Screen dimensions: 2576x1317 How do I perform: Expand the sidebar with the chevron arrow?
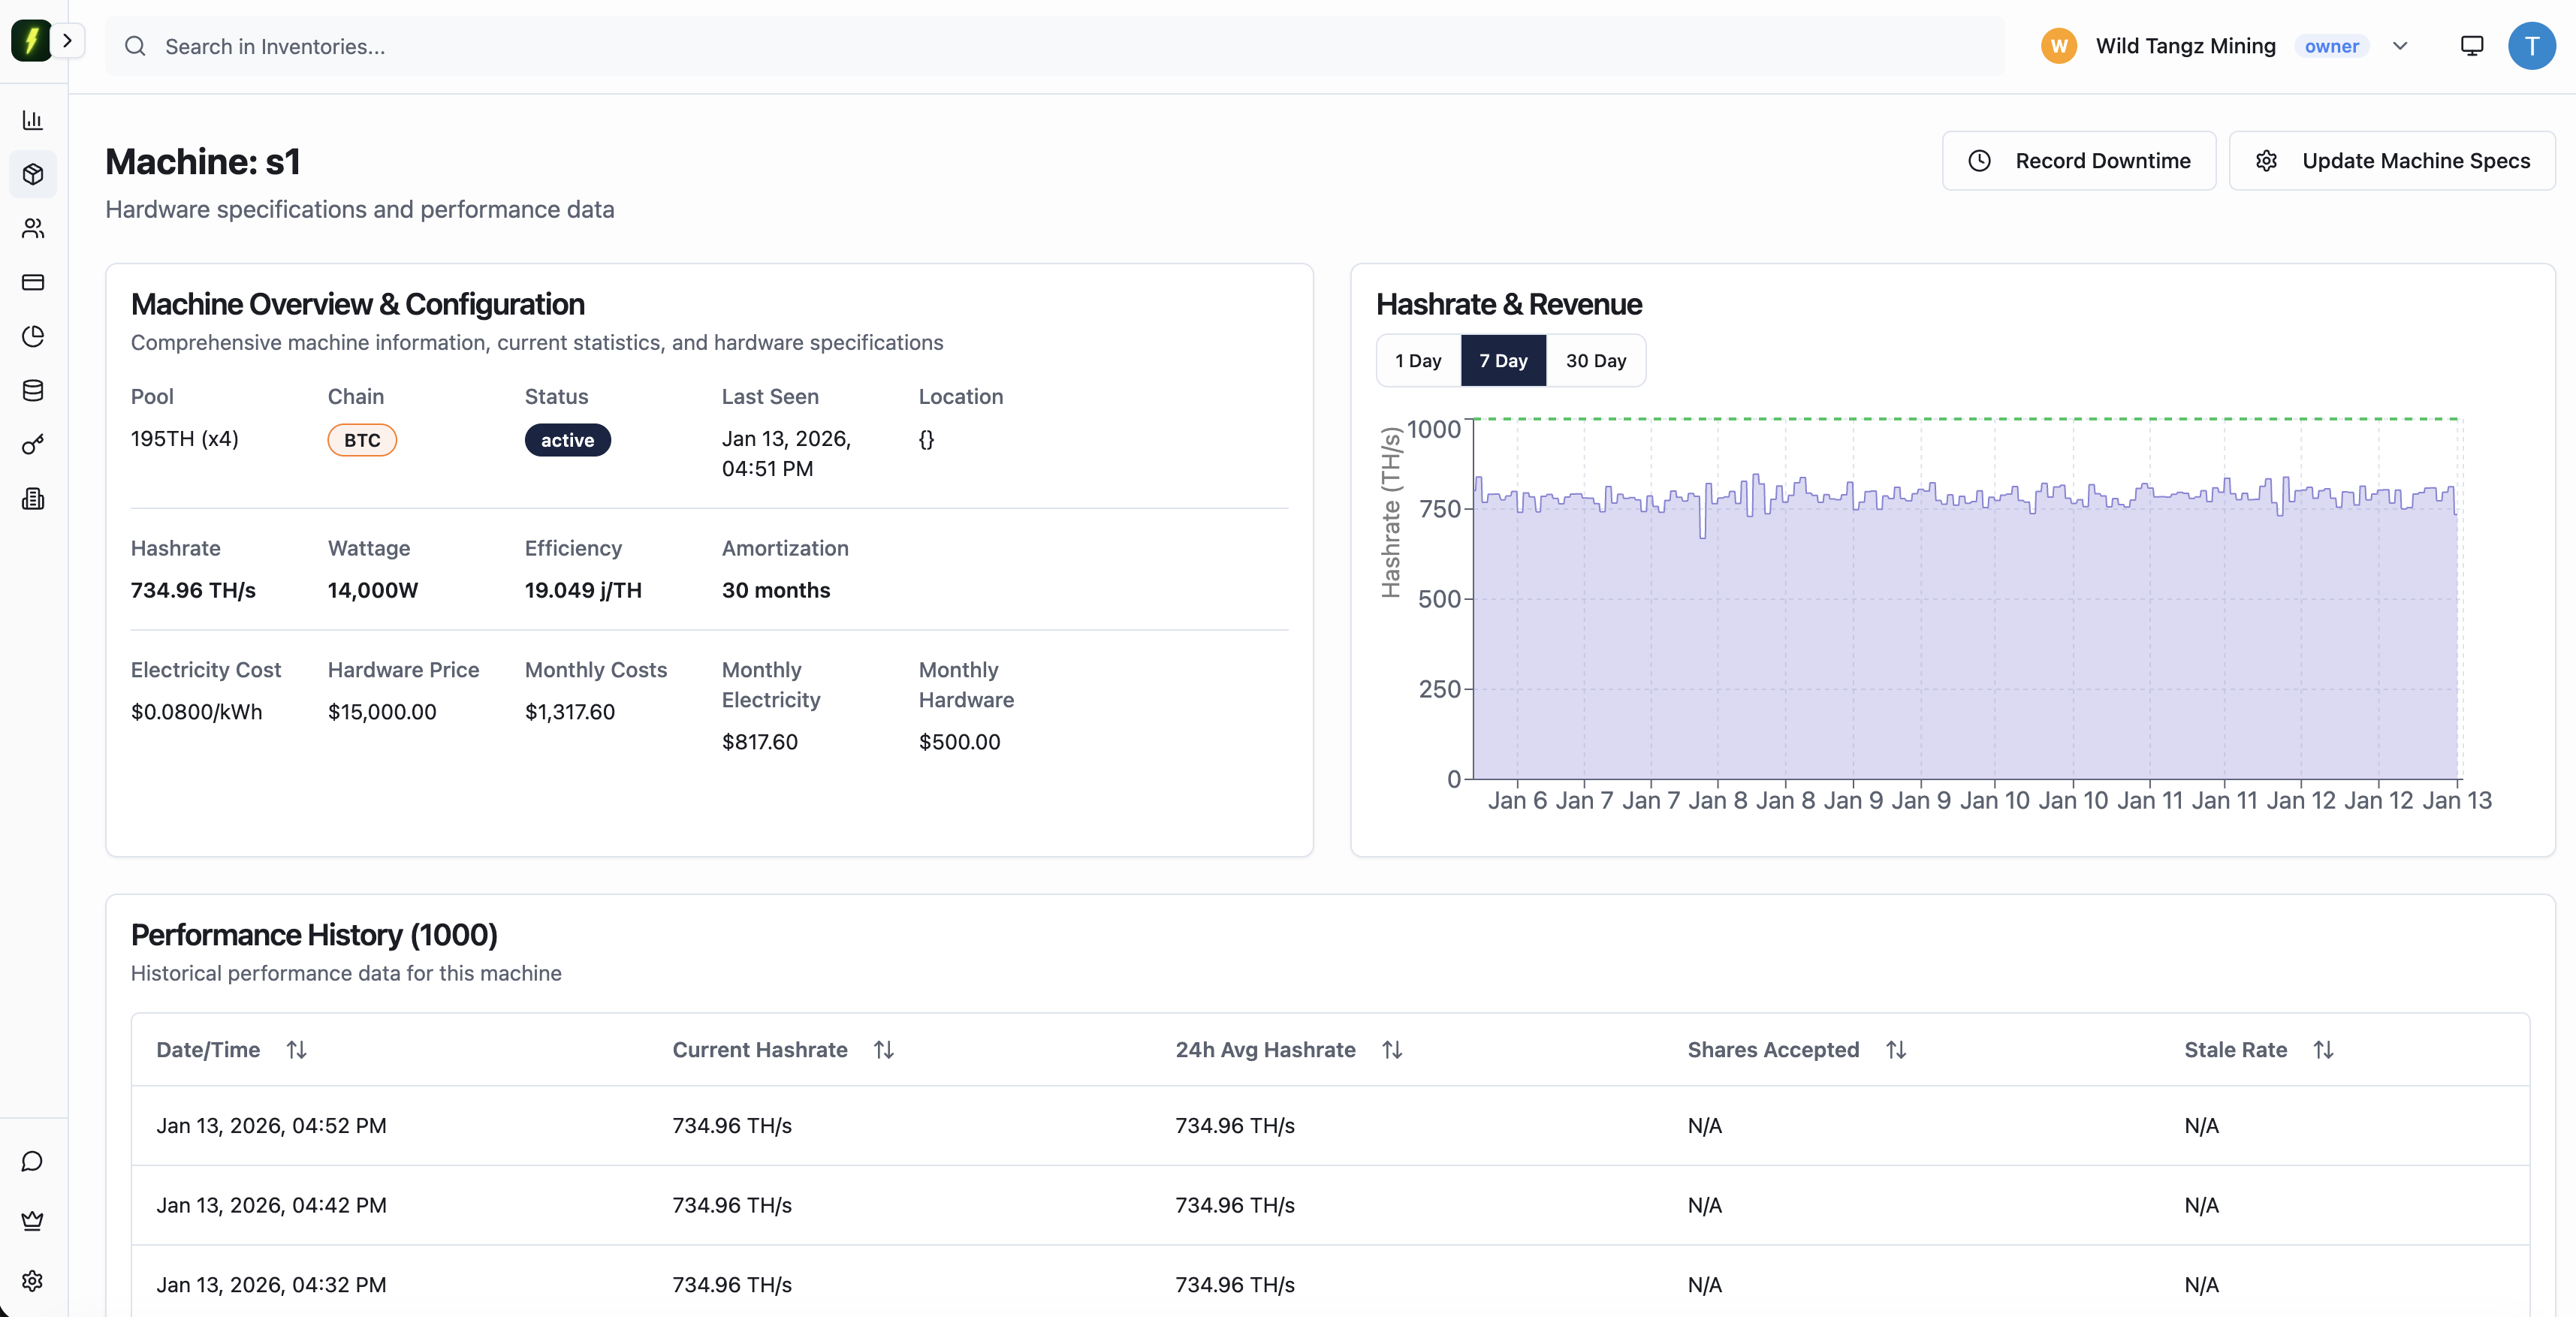pyautogui.click(x=69, y=41)
